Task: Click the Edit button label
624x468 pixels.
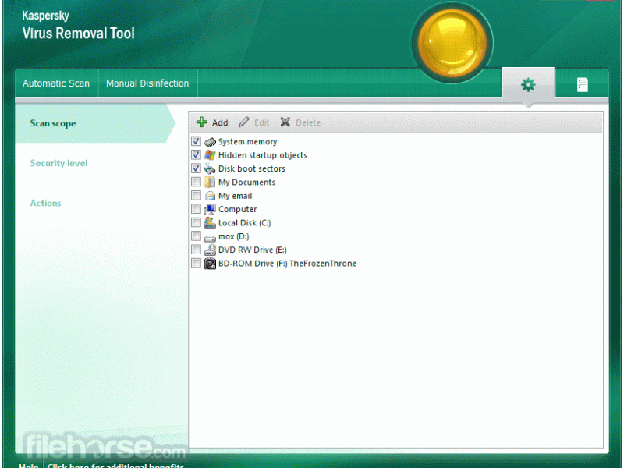Action: (x=261, y=122)
